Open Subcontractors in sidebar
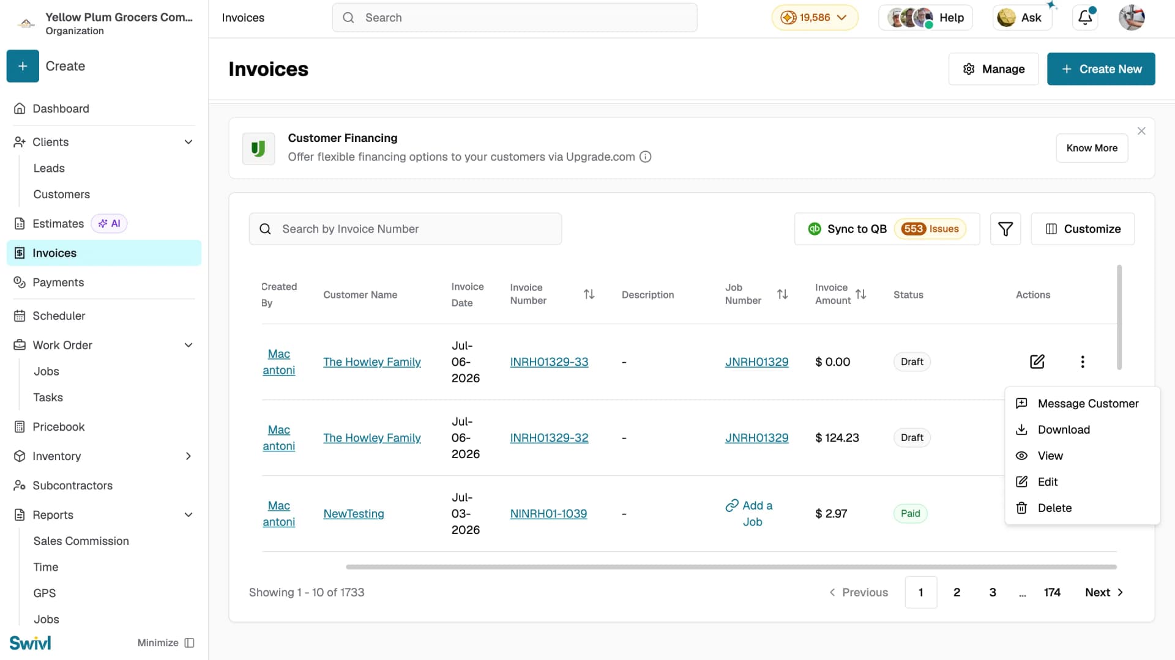The width and height of the screenshot is (1175, 660). coord(72,486)
